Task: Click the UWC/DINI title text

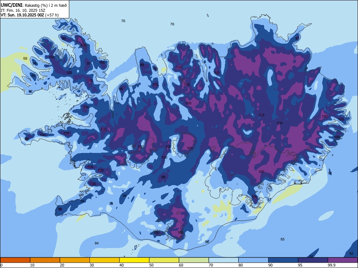Action: coord(11,5)
